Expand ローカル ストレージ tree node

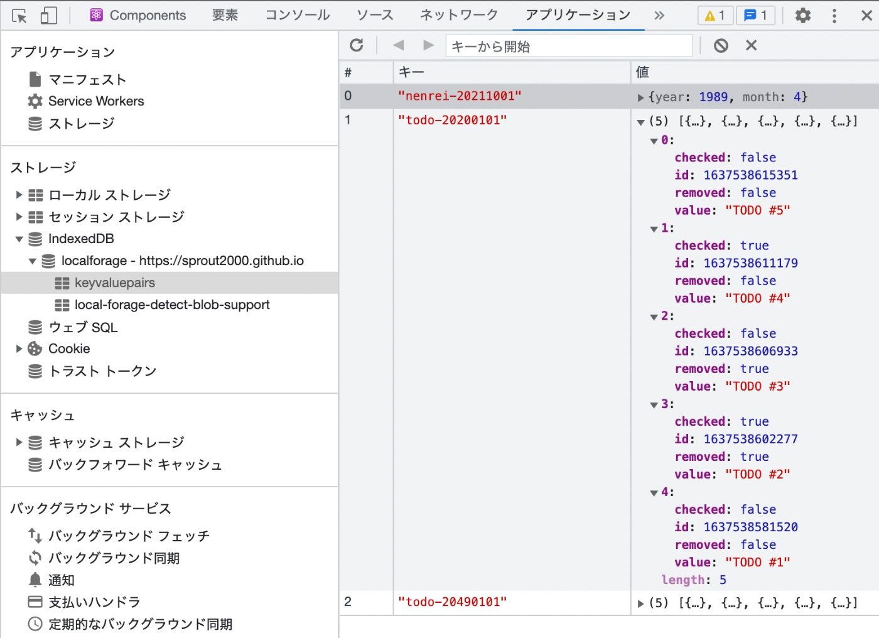pos(19,195)
